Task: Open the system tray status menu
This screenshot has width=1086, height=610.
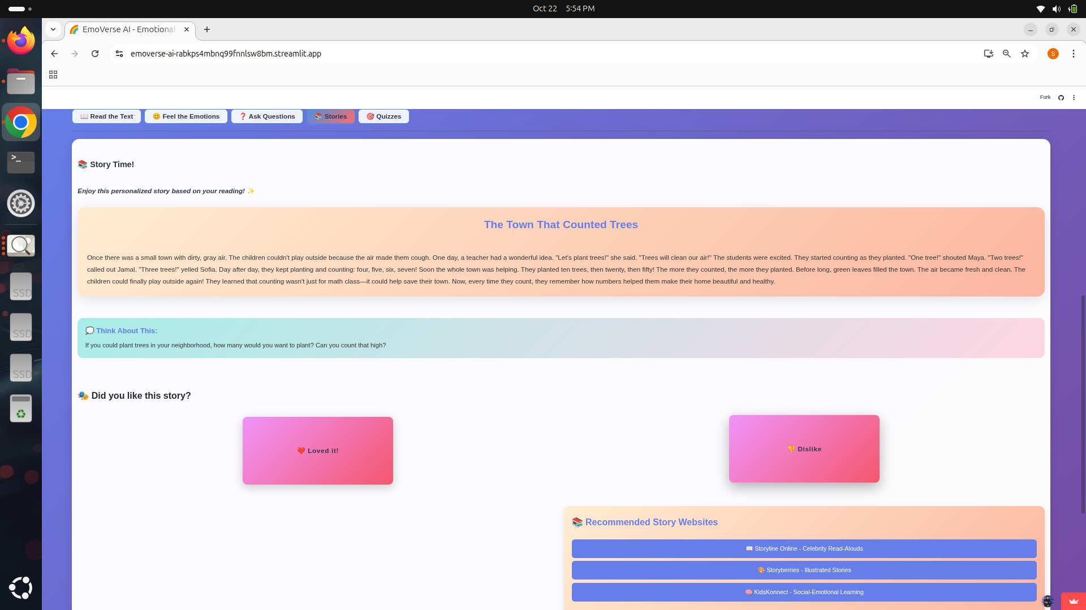Action: 1056,8
